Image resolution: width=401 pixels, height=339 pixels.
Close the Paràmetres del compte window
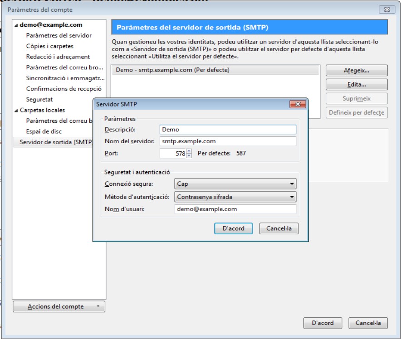(x=387, y=10)
